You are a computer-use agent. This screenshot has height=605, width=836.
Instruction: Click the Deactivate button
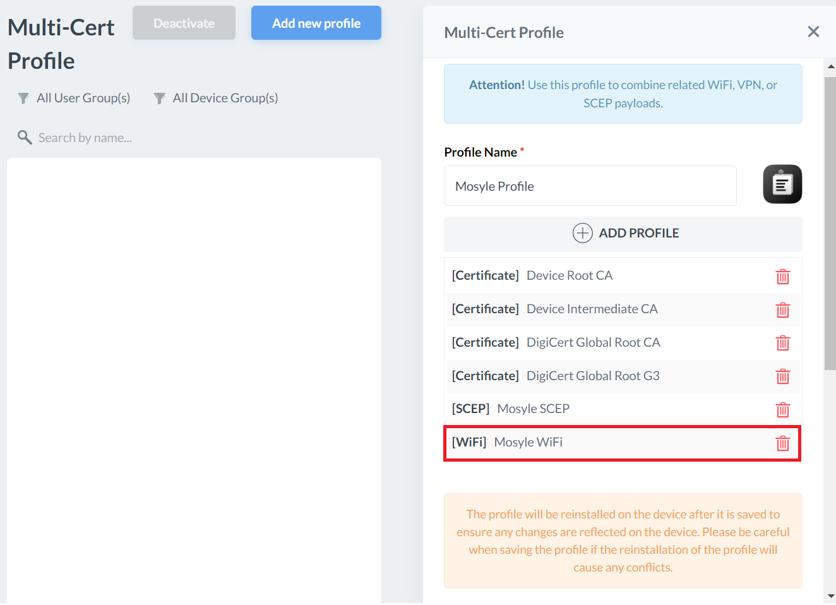click(x=184, y=23)
